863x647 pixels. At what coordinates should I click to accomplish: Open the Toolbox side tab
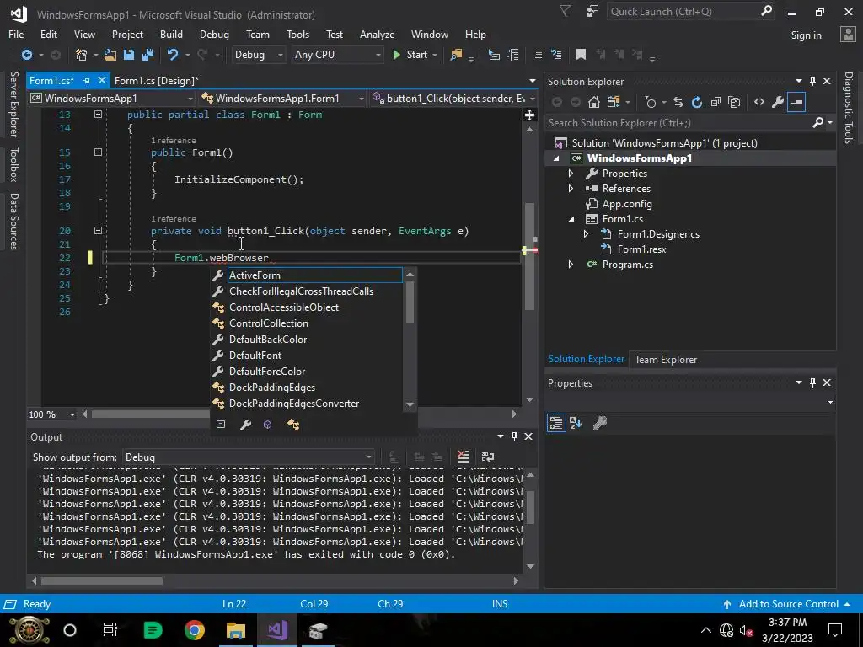point(14,164)
